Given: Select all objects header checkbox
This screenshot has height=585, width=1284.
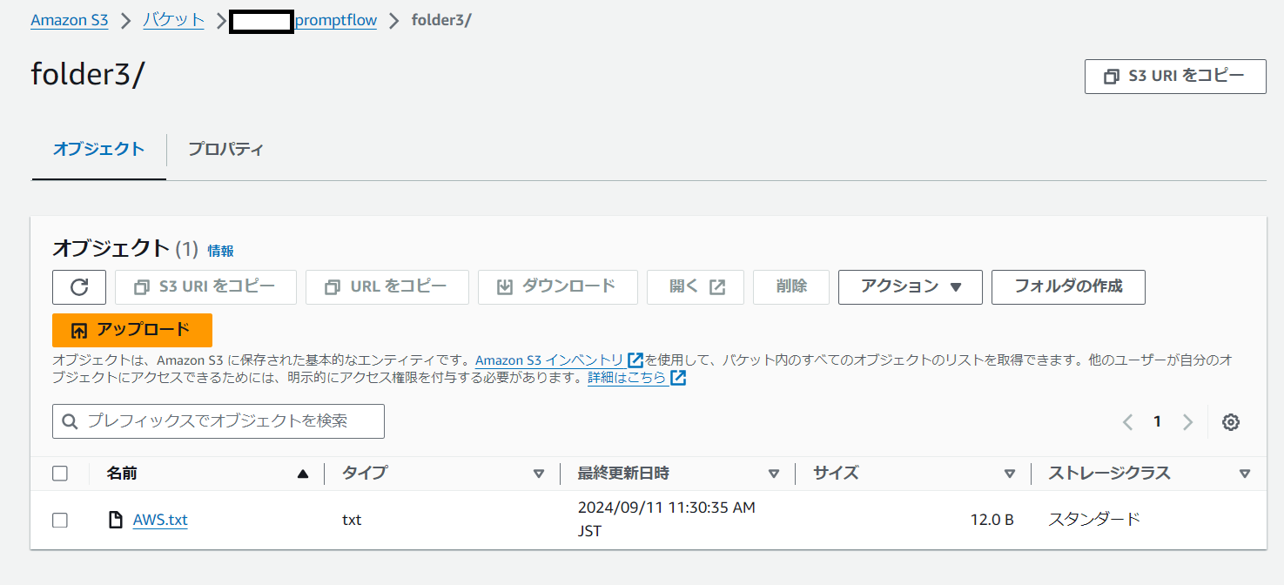Looking at the screenshot, I should click(x=60, y=474).
